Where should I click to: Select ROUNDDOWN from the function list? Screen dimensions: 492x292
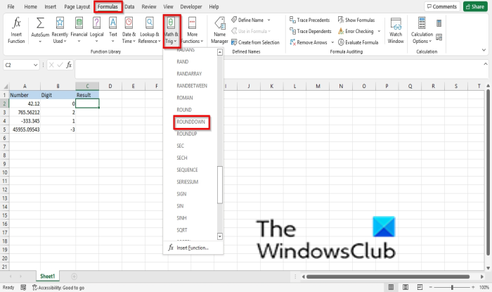190,122
